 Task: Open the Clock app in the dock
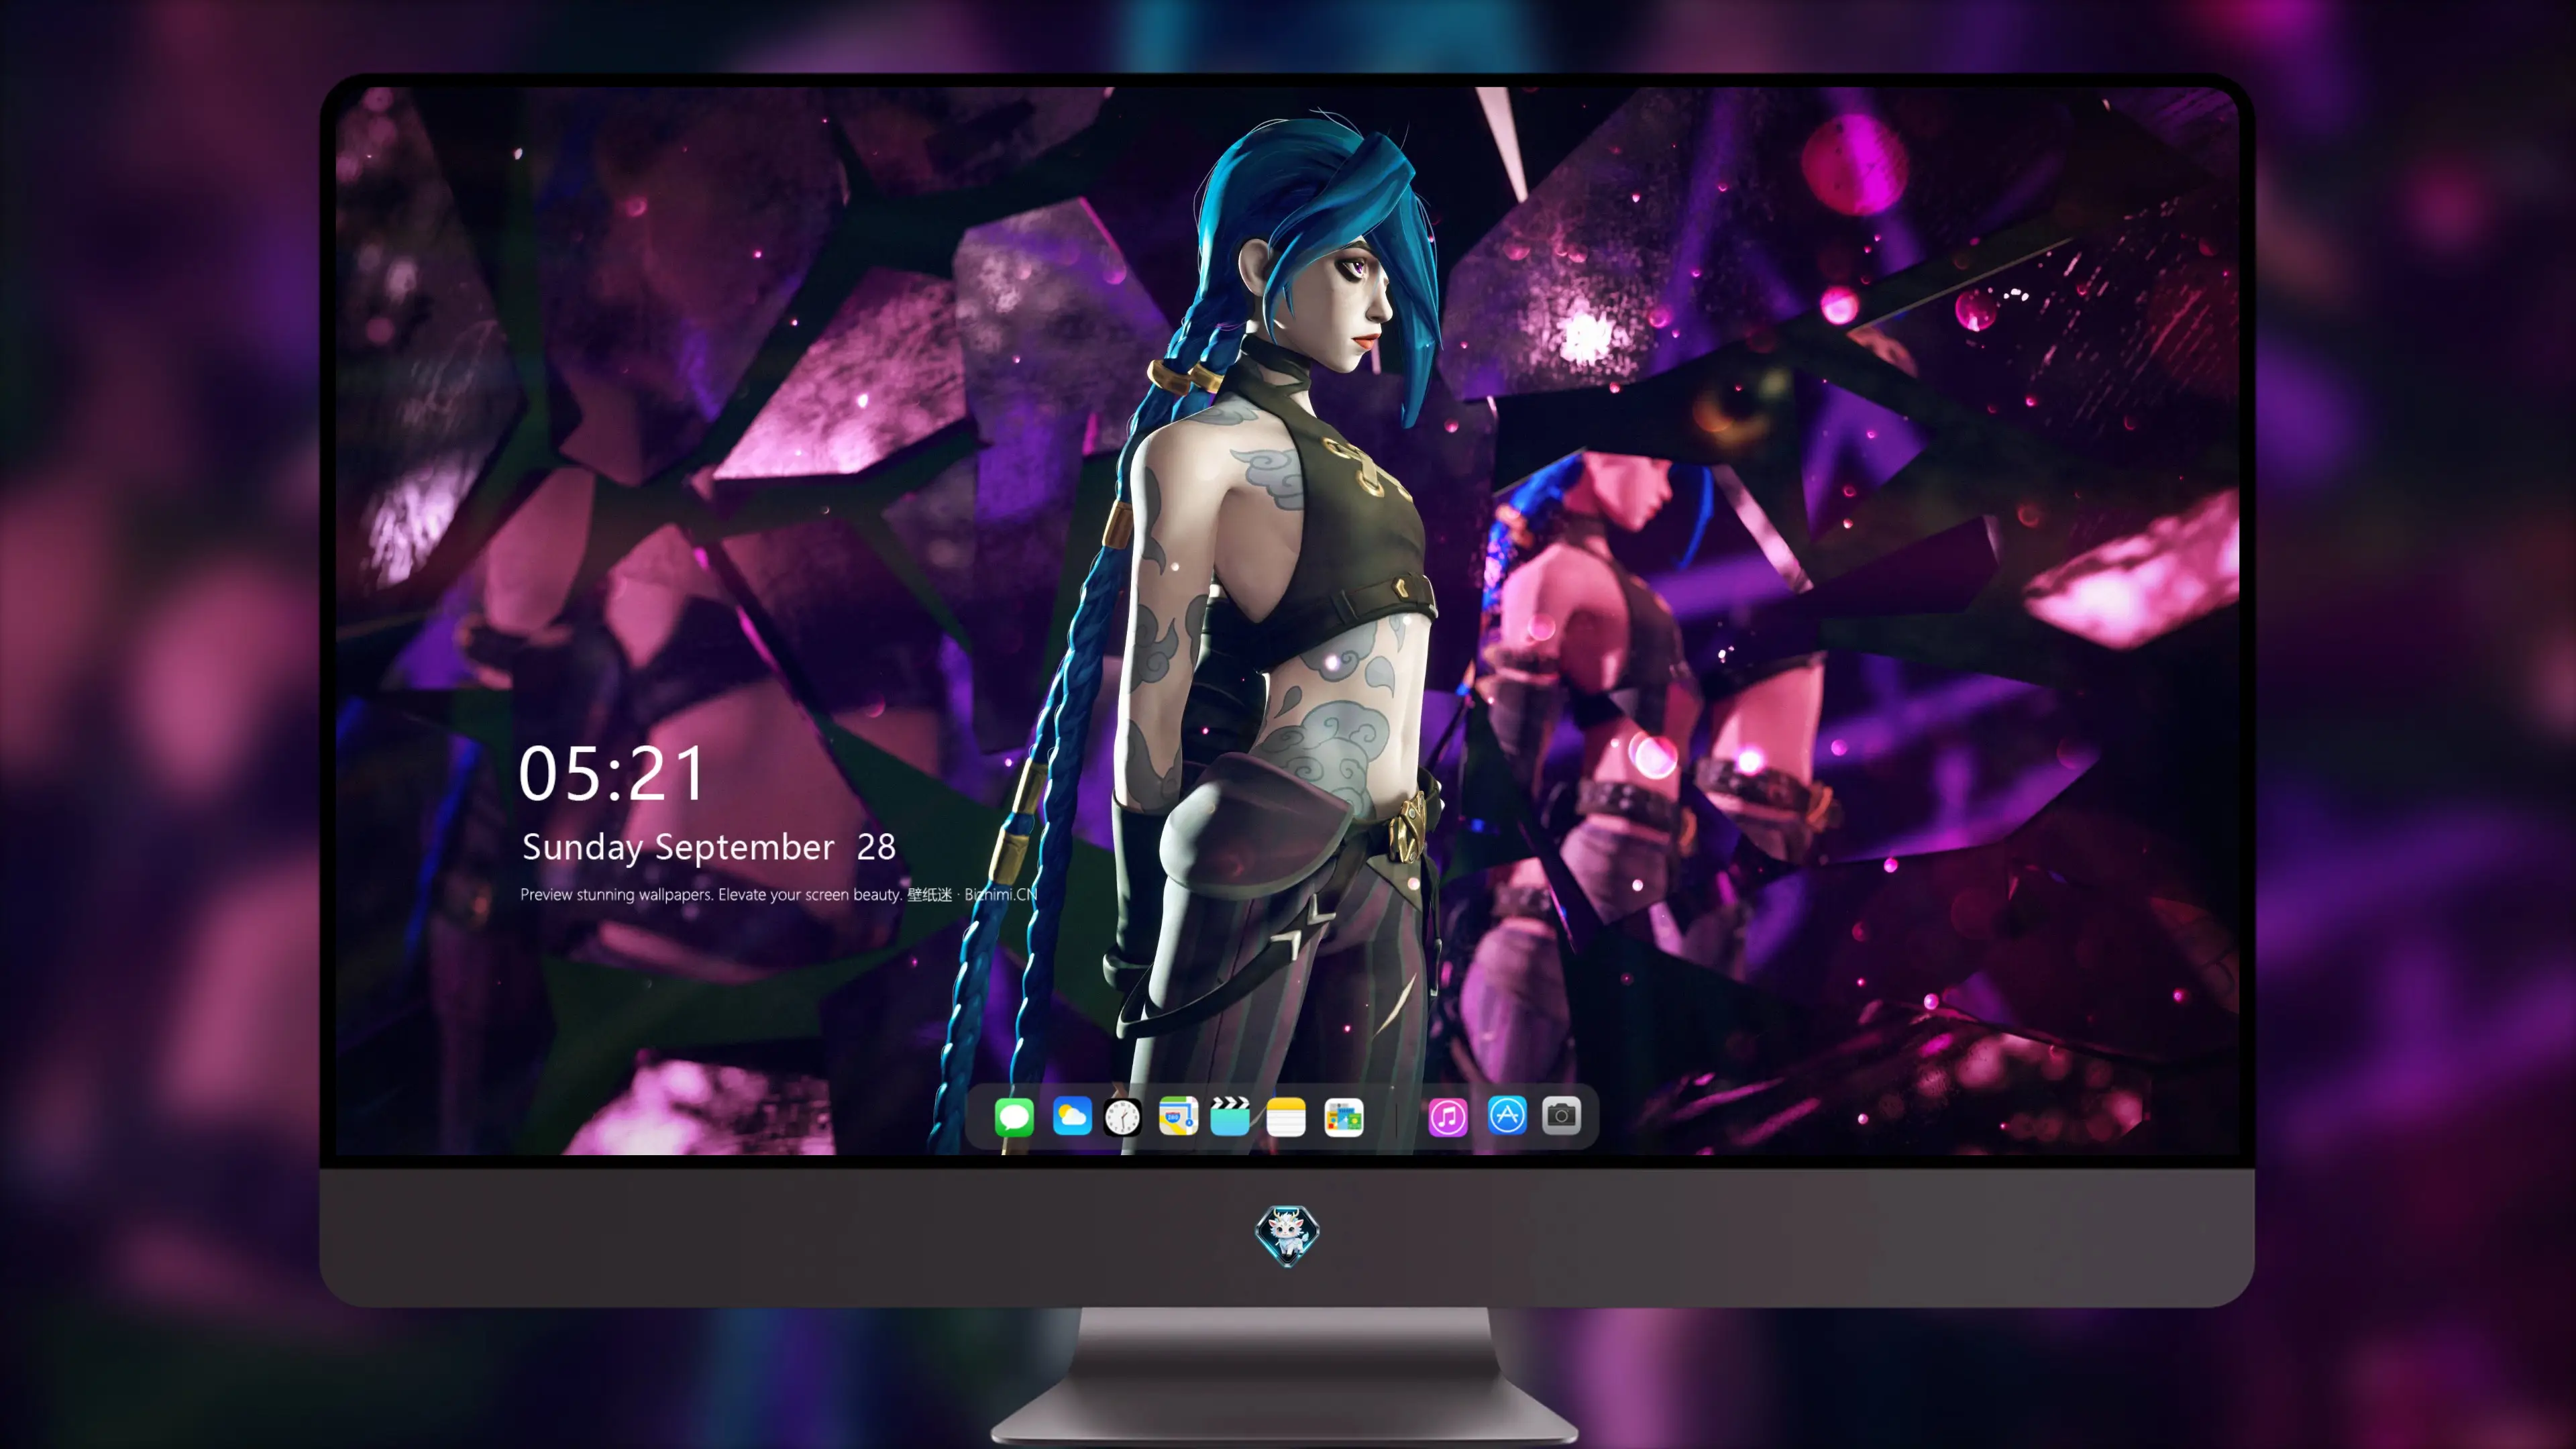pos(1122,1116)
